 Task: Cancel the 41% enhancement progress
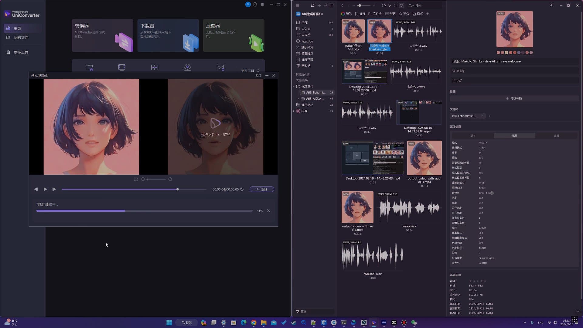[268, 211]
